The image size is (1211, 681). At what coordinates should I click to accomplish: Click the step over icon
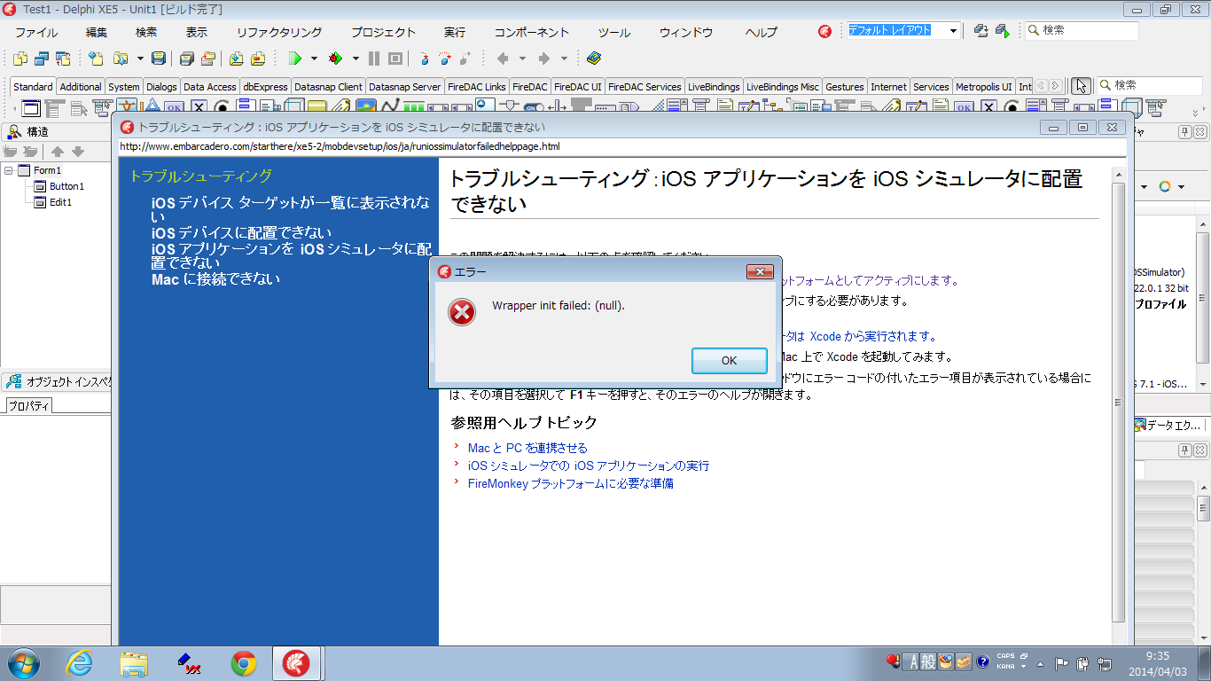point(445,59)
